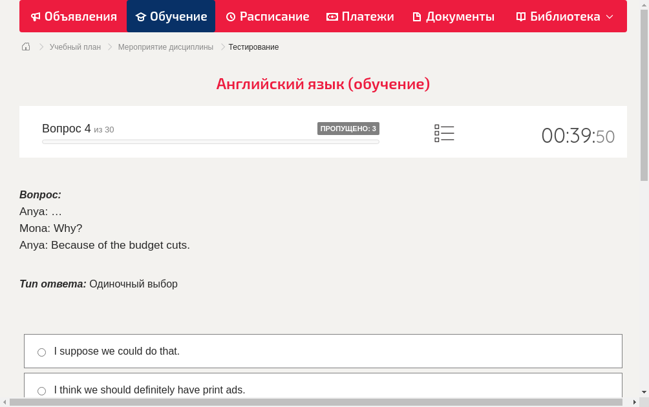Click the graduation cap icon in Обучение
Screen dimensions: 649x407
140,17
